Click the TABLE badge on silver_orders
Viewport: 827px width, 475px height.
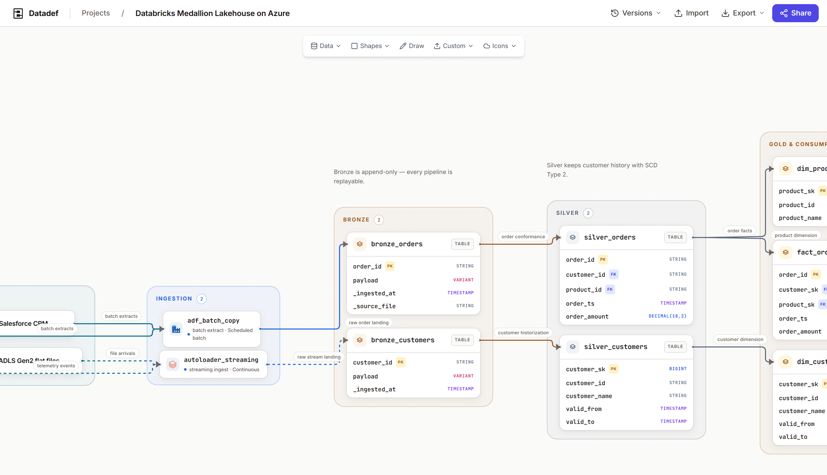[675, 237]
